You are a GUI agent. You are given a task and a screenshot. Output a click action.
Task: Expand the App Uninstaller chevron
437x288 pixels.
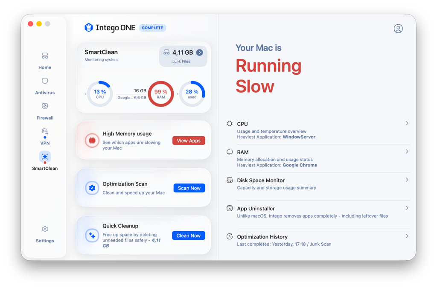pos(407,208)
